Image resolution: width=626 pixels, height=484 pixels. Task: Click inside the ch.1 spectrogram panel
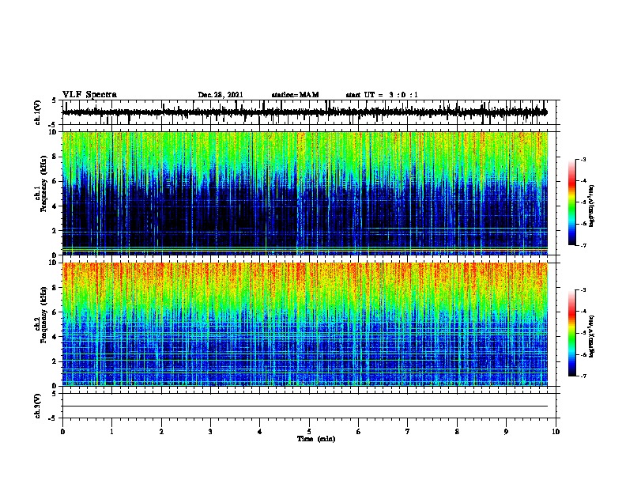pyautogui.click(x=304, y=193)
